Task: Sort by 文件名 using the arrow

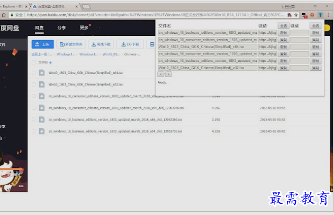Action: (50, 62)
